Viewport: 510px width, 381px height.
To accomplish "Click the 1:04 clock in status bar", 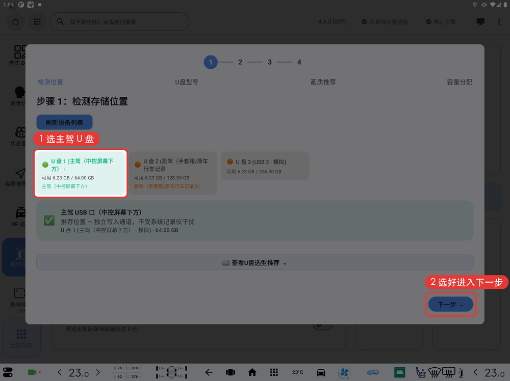I will coord(9,5).
